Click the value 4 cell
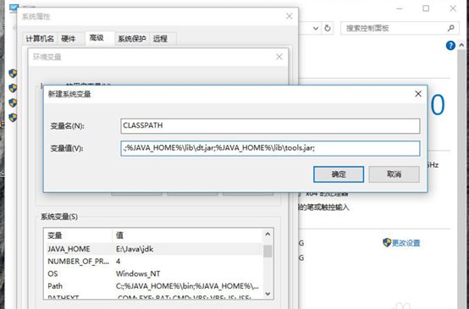The height and width of the screenshot is (309, 469). coord(119,261)
